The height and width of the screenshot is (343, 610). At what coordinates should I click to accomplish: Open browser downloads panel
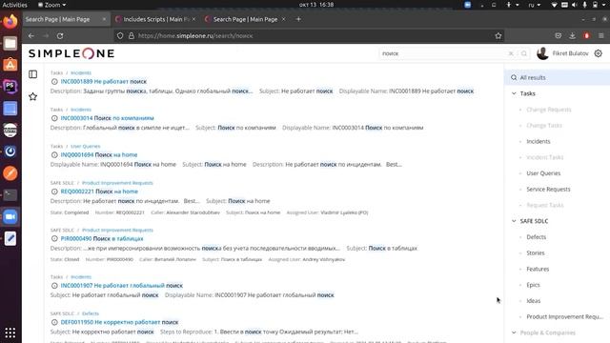572,36
